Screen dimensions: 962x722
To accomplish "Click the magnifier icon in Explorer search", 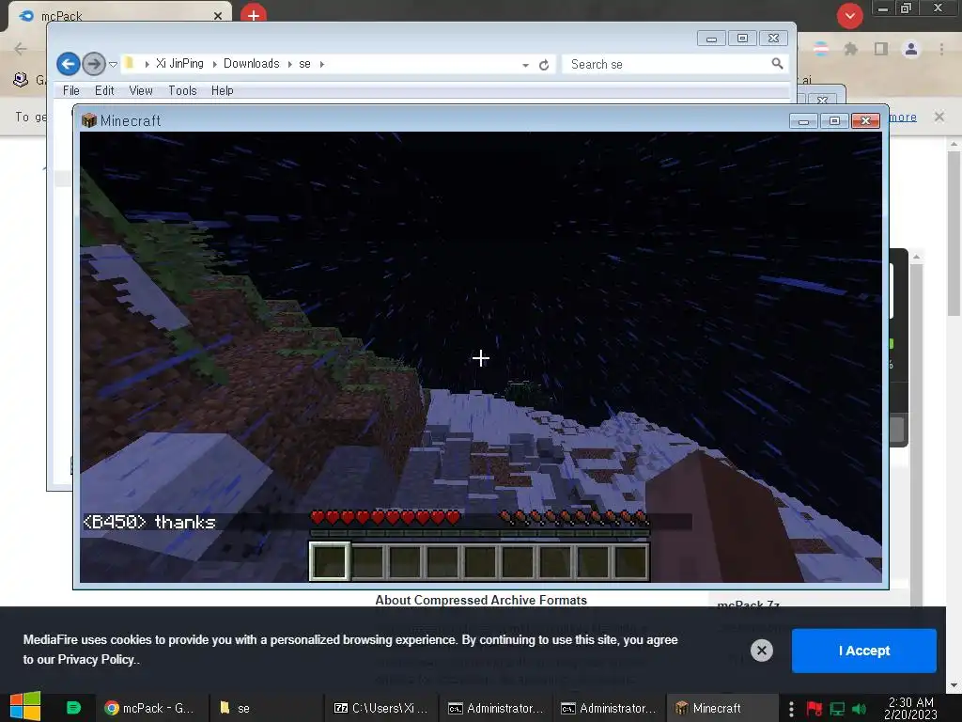I will [777, 63].
